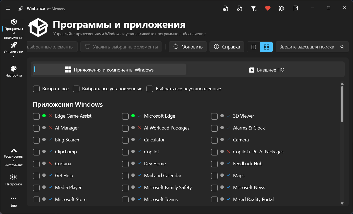Check the Dev Home checkbox
This screenshot has width=353, height=214.
pyautogui.click(x=125, y=164)
